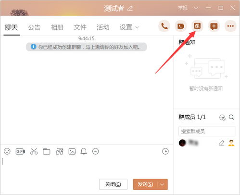Expand the title bar chevron menu
240x195 pixels.
[x=196, y=8]
